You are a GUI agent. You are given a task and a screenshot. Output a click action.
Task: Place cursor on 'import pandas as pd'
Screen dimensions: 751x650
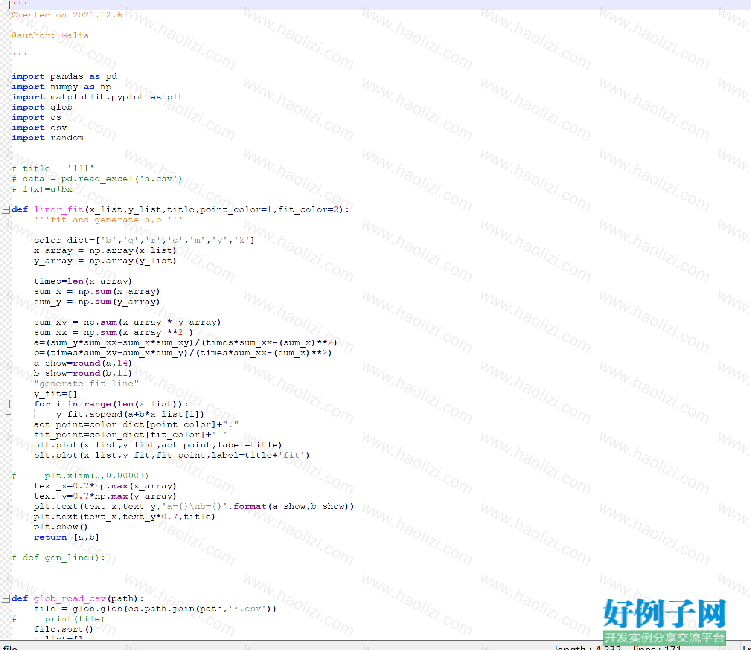[64, 76]
